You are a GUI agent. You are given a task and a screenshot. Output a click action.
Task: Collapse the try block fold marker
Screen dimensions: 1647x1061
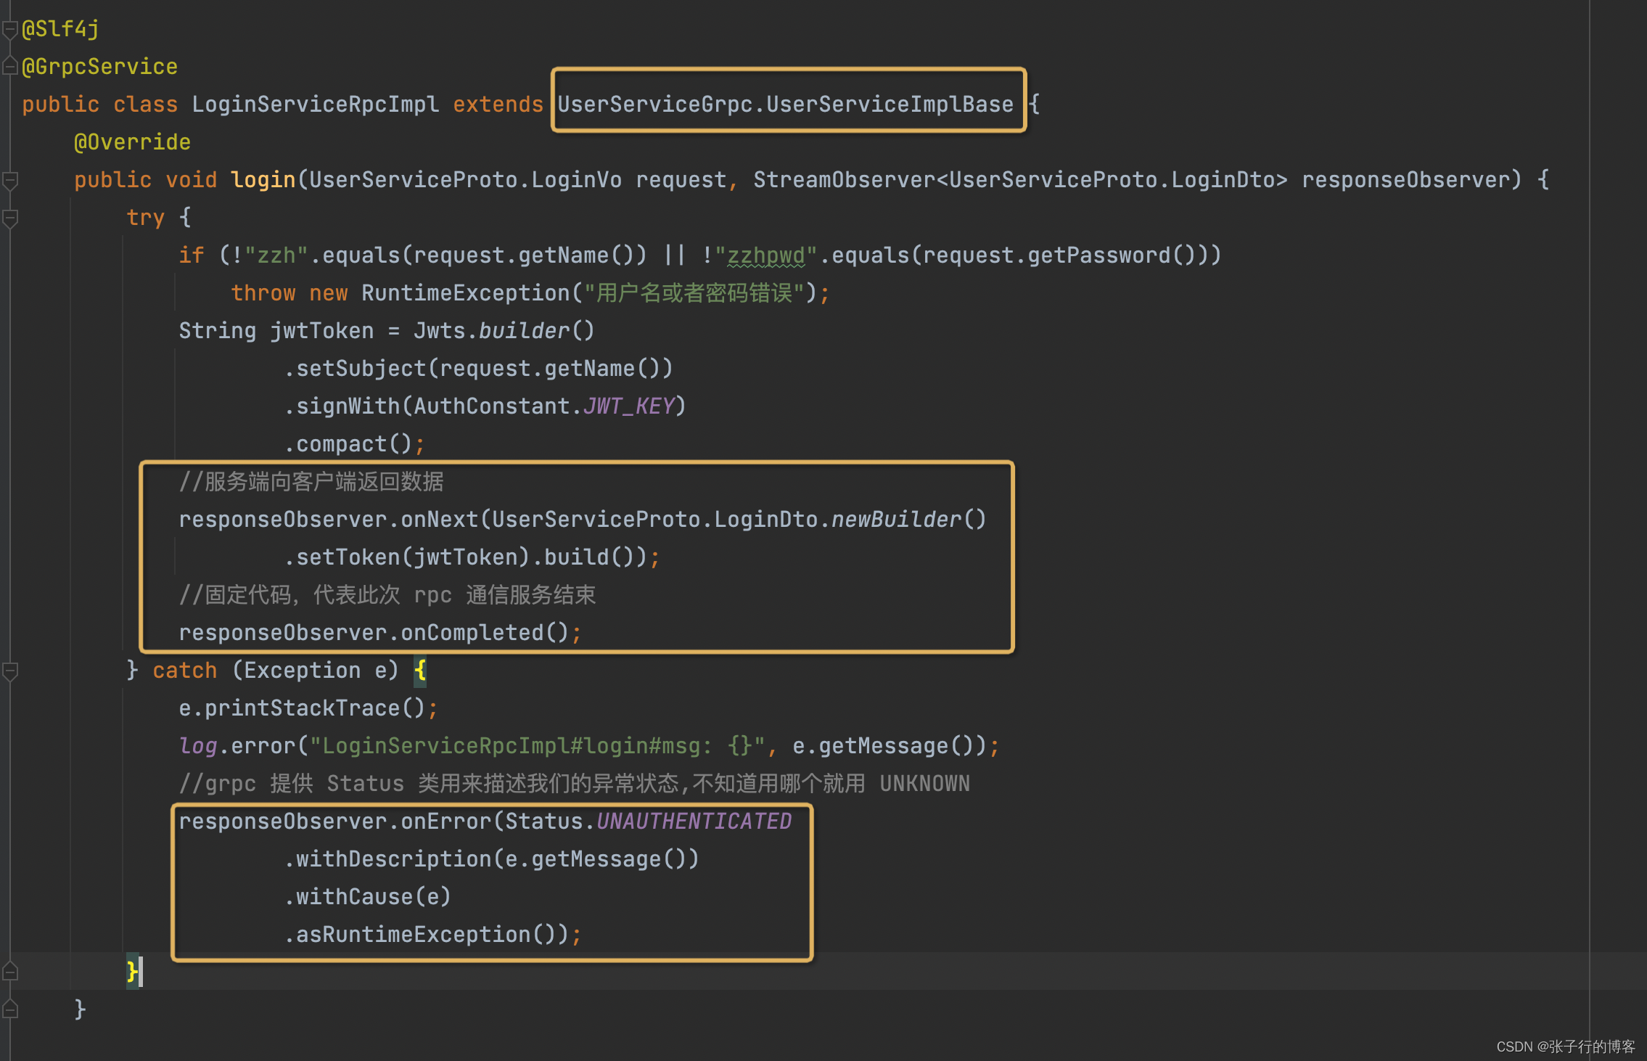9,218
